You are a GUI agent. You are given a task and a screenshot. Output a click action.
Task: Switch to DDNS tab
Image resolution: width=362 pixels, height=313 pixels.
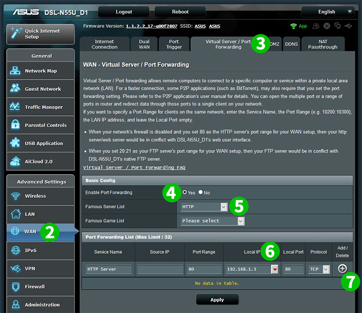pyautogui.click(x=291, y=44)
